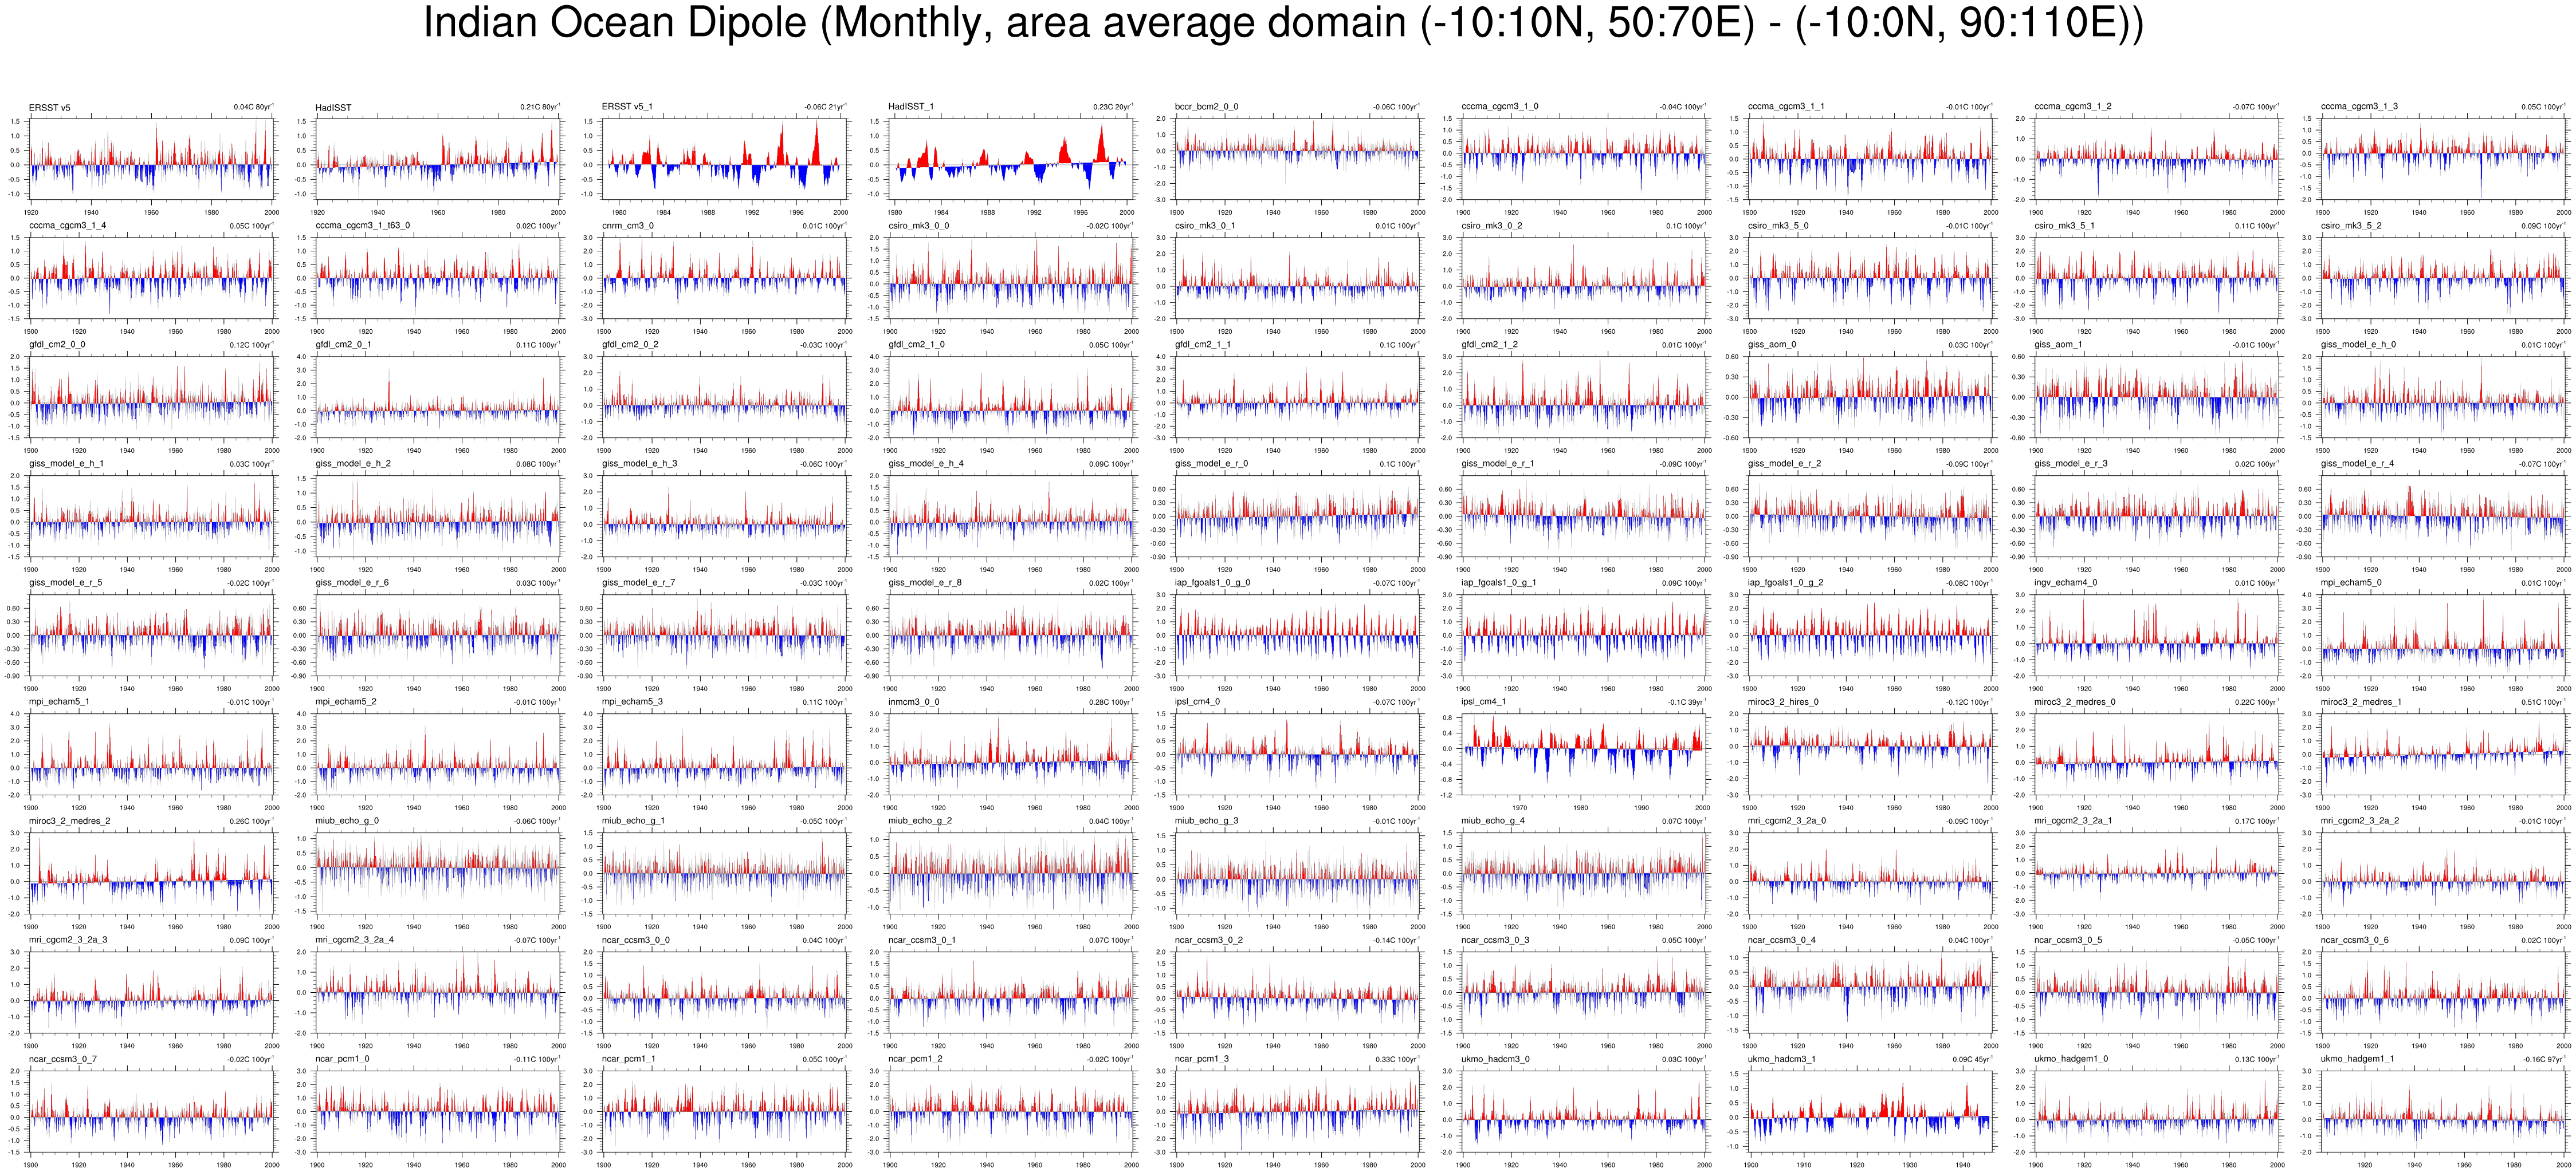The height and width of the screenshot is (1172, 2576).
Task: Select the bccr_bcm2_0_0 model plot
Action: coord(1297,158)
